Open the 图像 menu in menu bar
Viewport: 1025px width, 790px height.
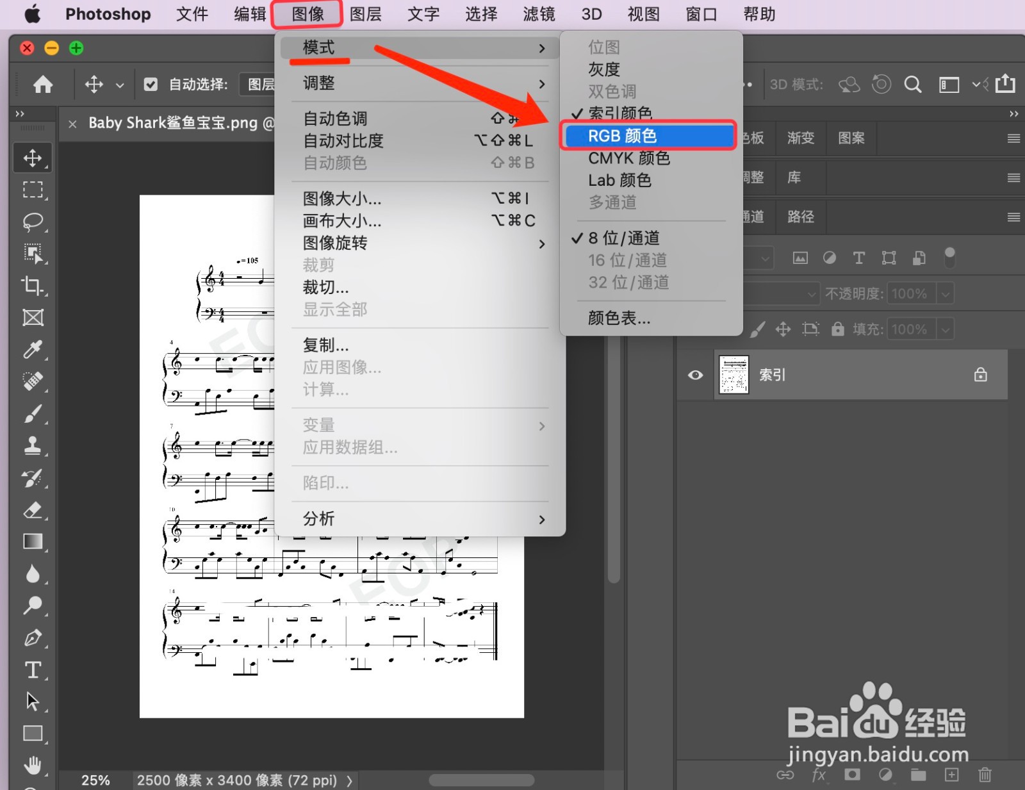[307, 14]
